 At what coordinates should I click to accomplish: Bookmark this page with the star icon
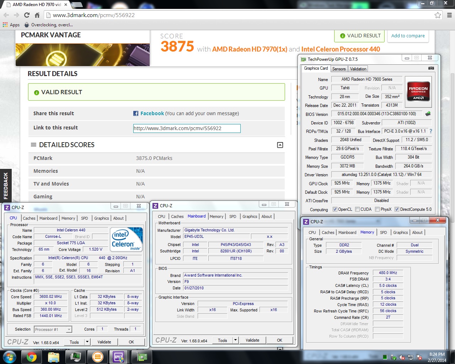point(438,15)
